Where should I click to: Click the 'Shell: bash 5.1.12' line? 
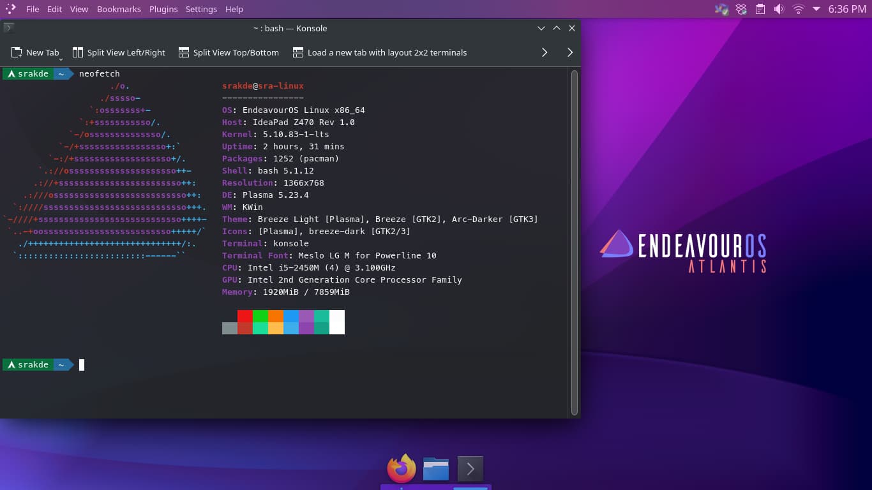pyautogui.click(x=268, y=170)
